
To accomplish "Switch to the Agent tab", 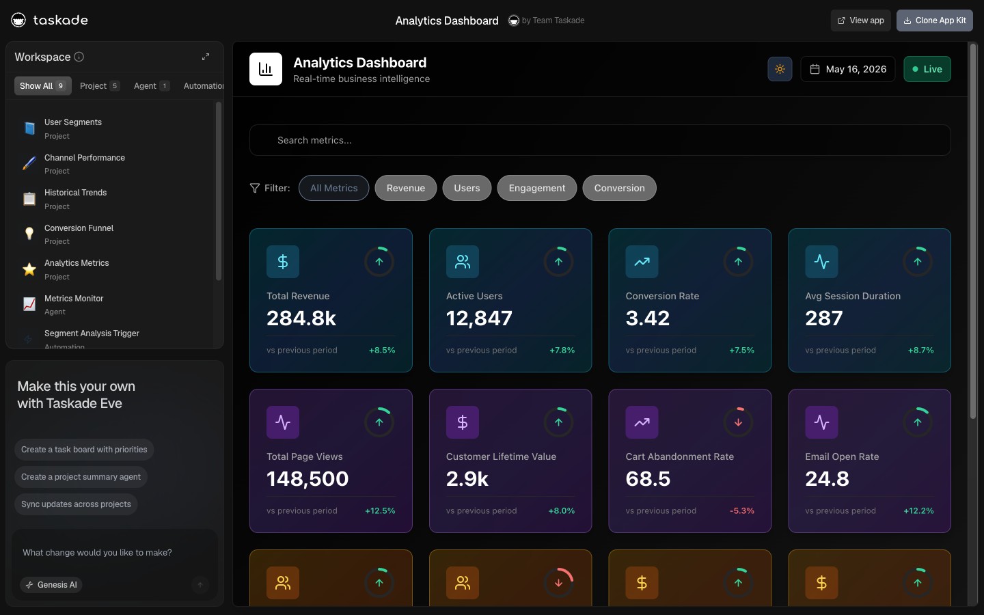I will [x=152, y=85].
